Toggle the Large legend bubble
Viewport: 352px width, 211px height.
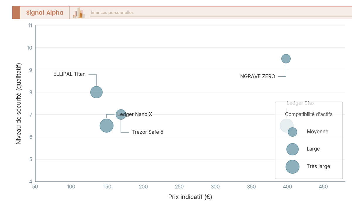tap(292, 149)
